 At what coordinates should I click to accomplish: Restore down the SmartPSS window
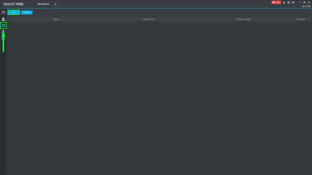305,3
